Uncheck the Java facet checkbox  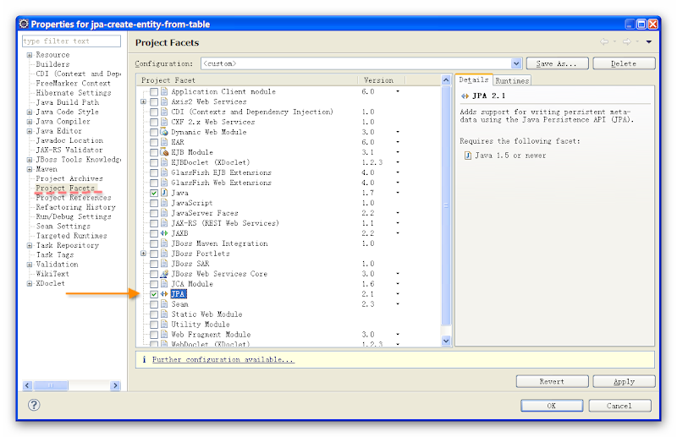coord(154,193)
